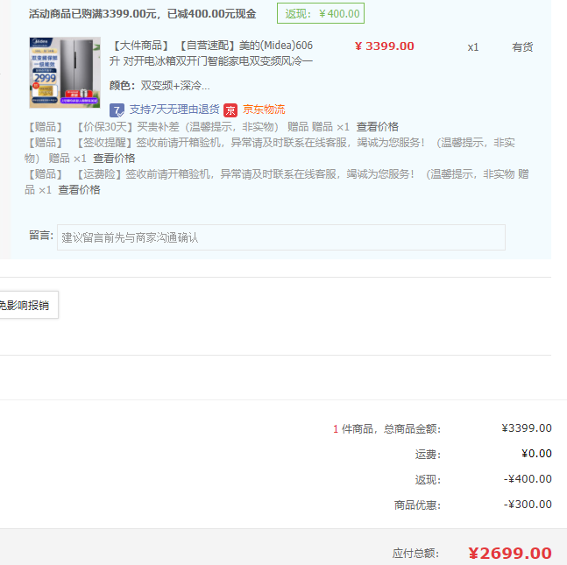Image resolution: width=567 pixels, height=565 pixels.
Task: Select the promotion text 已减400.00元现金
Action: tap(211, 14)
